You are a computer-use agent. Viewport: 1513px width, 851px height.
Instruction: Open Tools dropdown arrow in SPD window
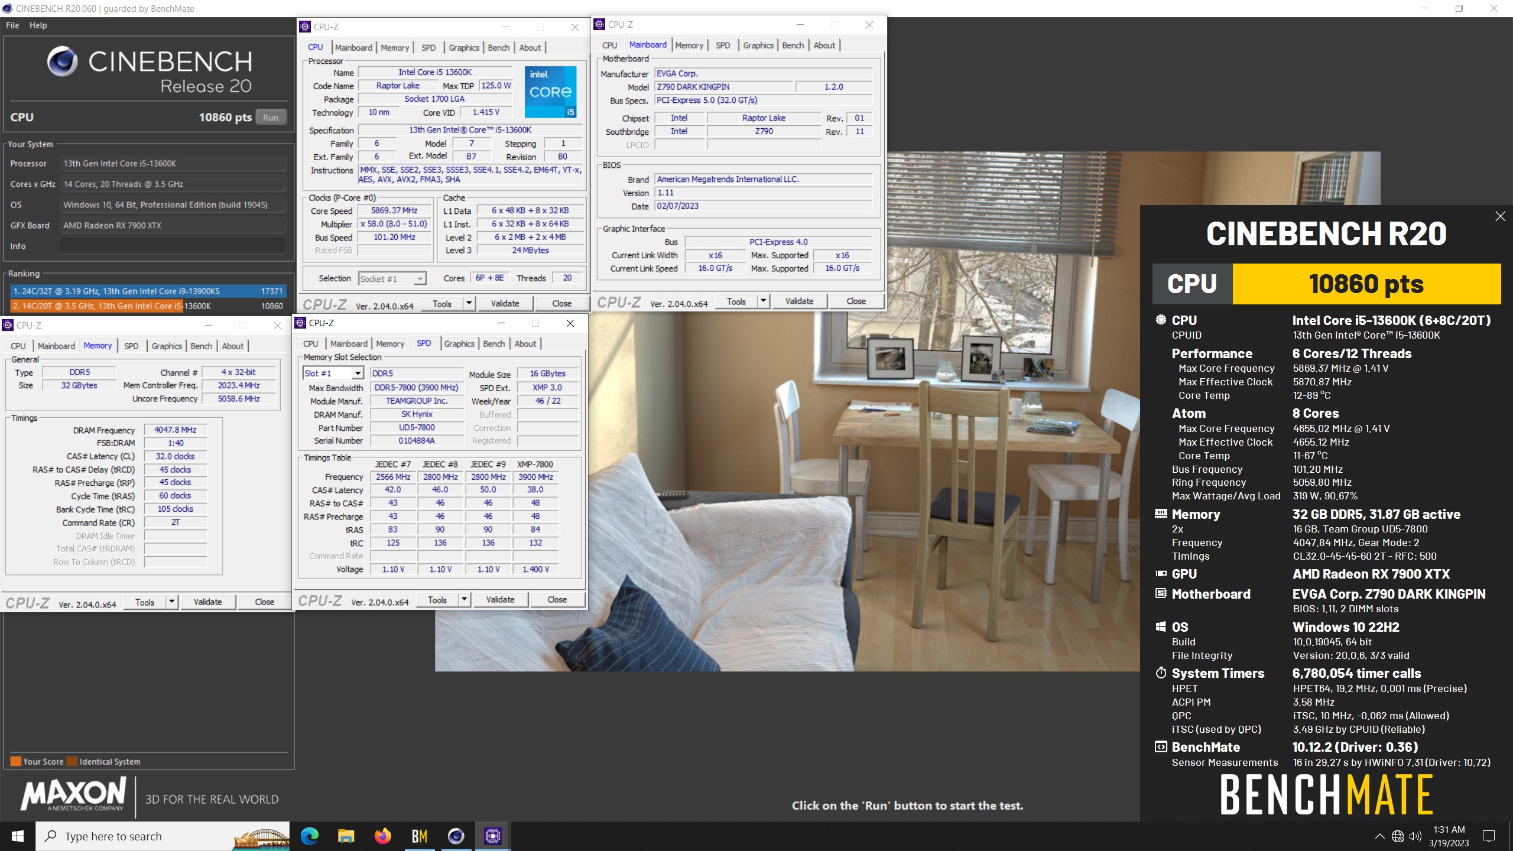[x=464, y=599]
